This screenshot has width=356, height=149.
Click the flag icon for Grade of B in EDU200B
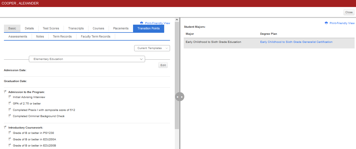point(10,145)
